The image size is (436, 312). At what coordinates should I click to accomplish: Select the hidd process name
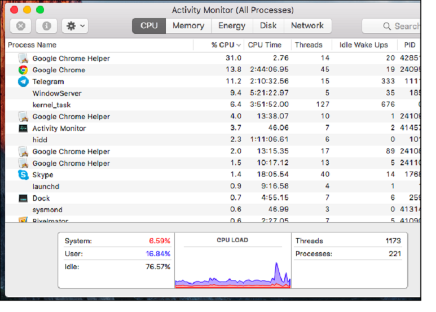click(39, 139)
